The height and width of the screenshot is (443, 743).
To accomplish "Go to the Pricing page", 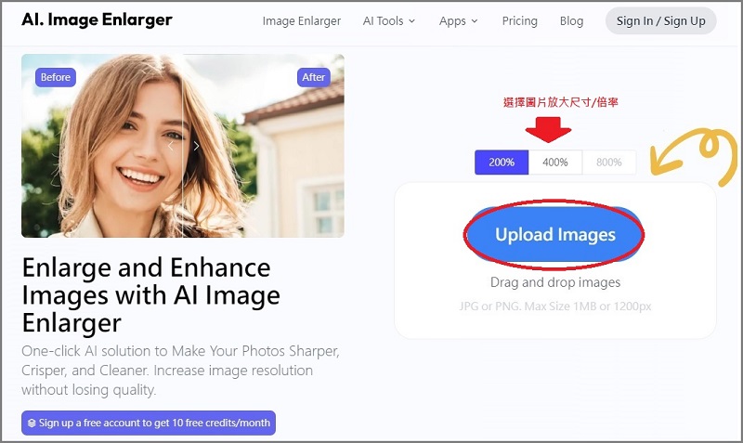I will tap(519, 21).
